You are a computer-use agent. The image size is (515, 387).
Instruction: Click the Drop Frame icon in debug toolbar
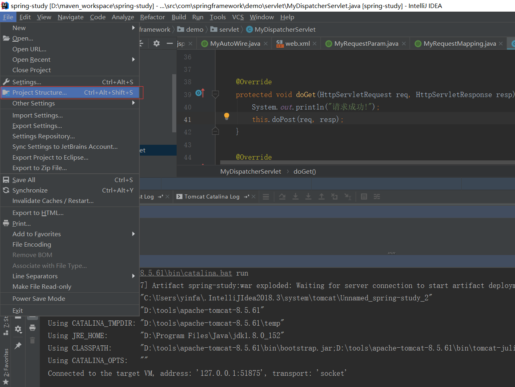334,197
